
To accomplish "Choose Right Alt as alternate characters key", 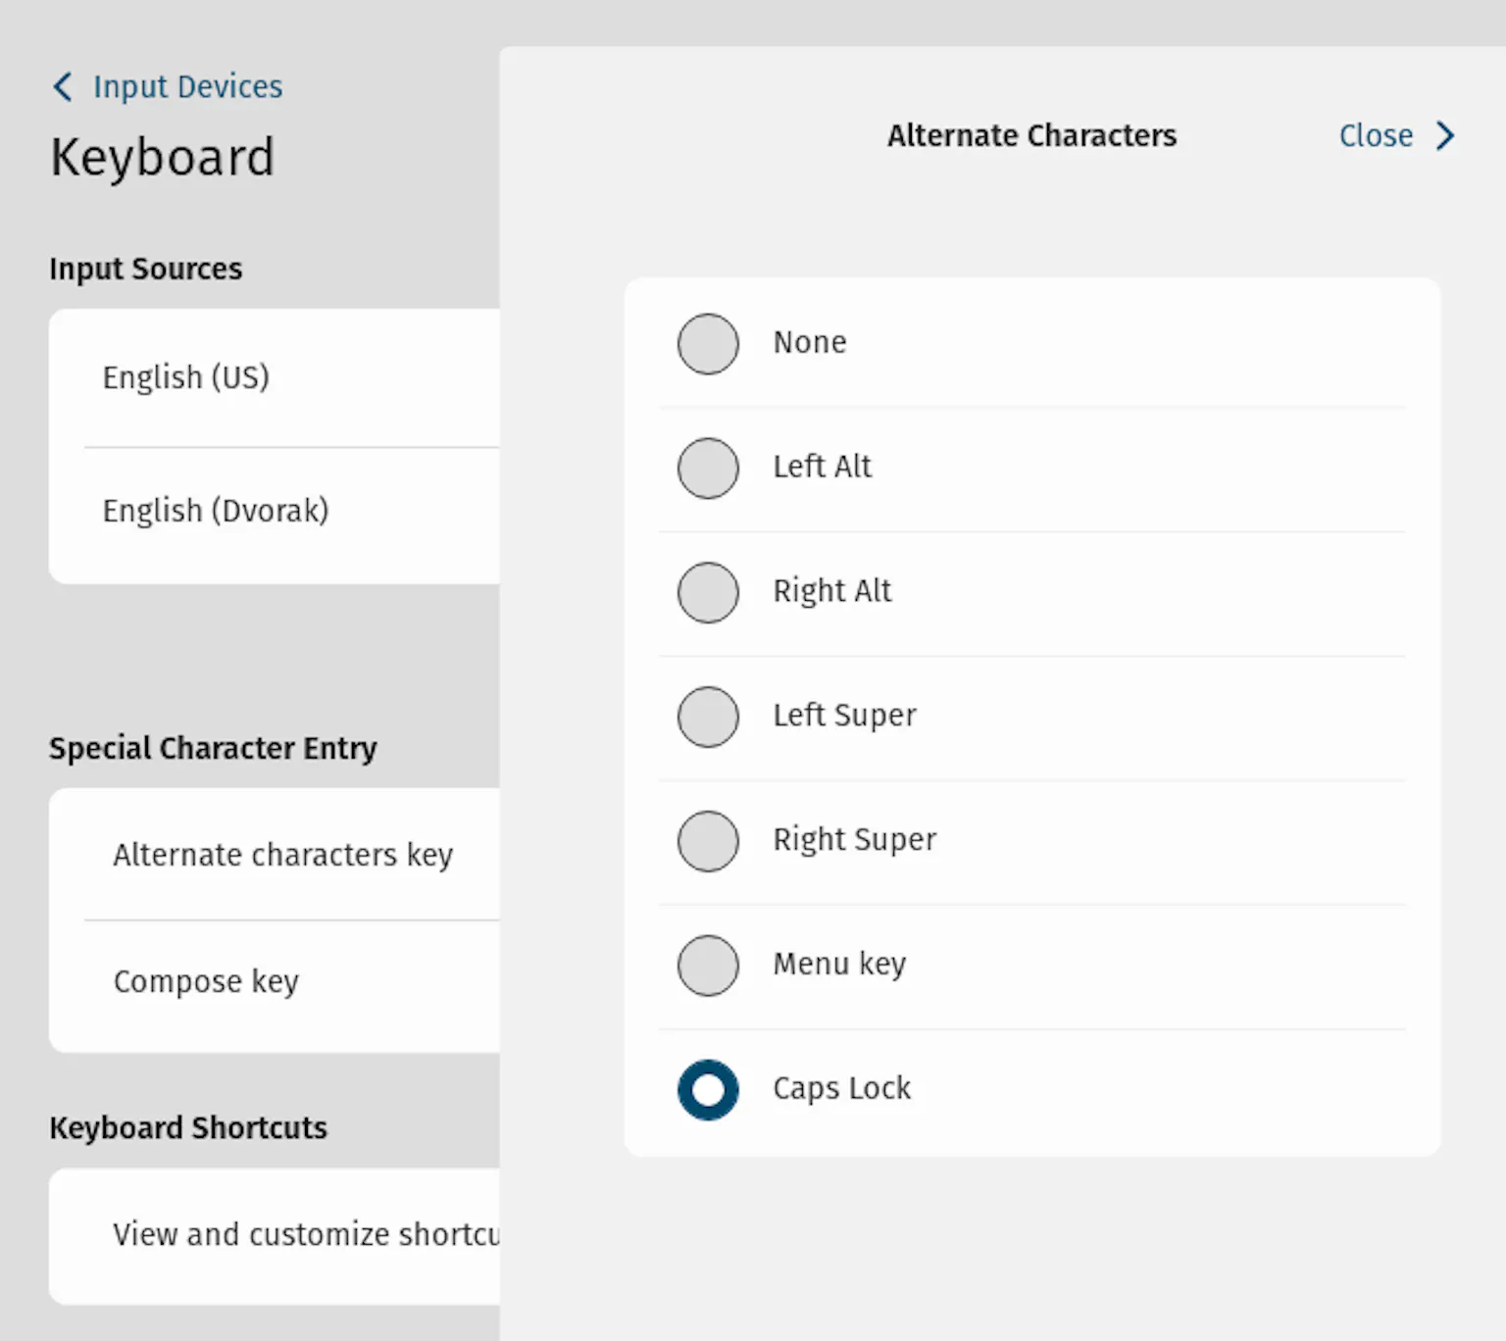I will pyautogui.click(x=708, y=592).
